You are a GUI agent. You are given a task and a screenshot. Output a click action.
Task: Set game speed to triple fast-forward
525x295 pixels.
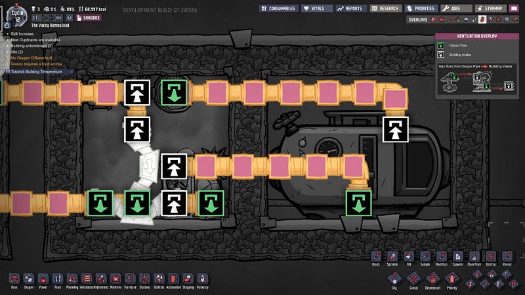(x=59, y=18)
